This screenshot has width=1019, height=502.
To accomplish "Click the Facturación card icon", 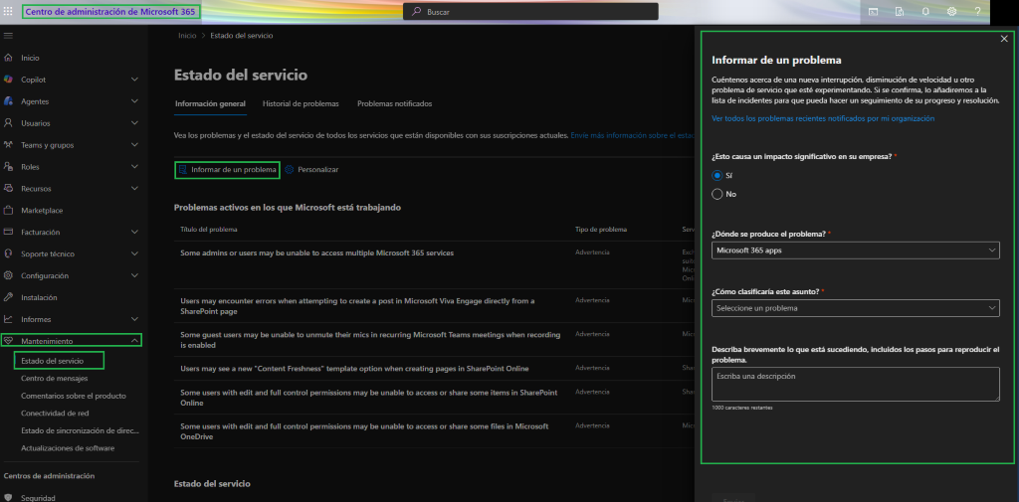I will (8, 232).
